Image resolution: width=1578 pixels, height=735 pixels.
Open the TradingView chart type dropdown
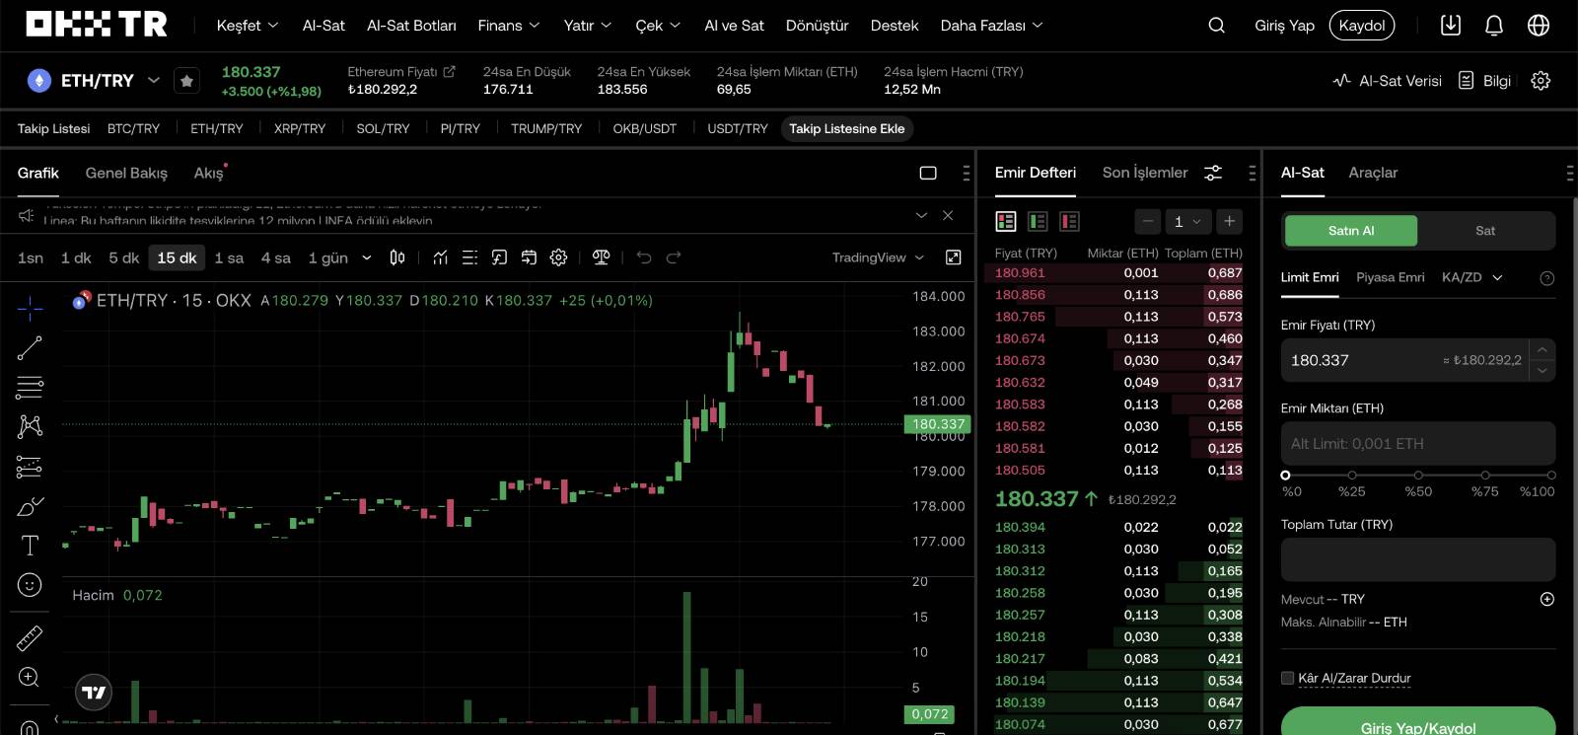pyautogui.click(x=878, y=257)
